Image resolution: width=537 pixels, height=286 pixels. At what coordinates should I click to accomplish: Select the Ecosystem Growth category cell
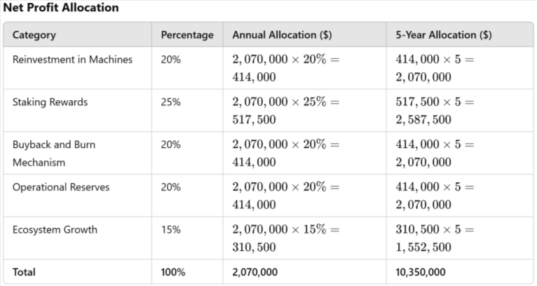[x=55, y=230]
